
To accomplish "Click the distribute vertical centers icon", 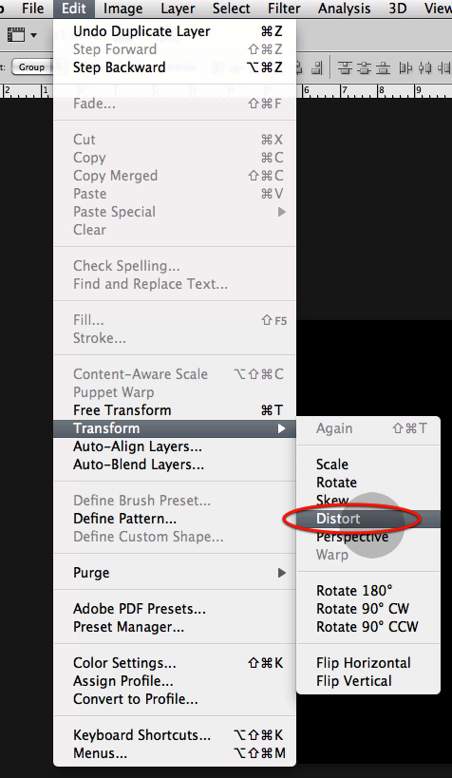I will pos(365,67).
